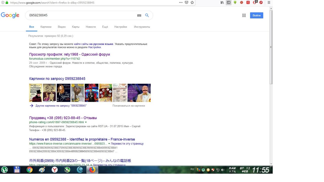Screen dimensions: 324x182
Task: Open first image thumbnail with man in hat
Action: (36, 93)
